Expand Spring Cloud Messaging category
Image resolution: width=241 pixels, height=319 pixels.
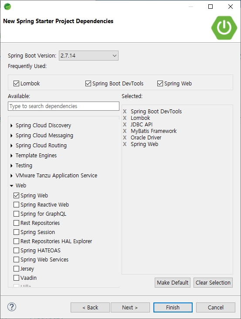[11, 136]
